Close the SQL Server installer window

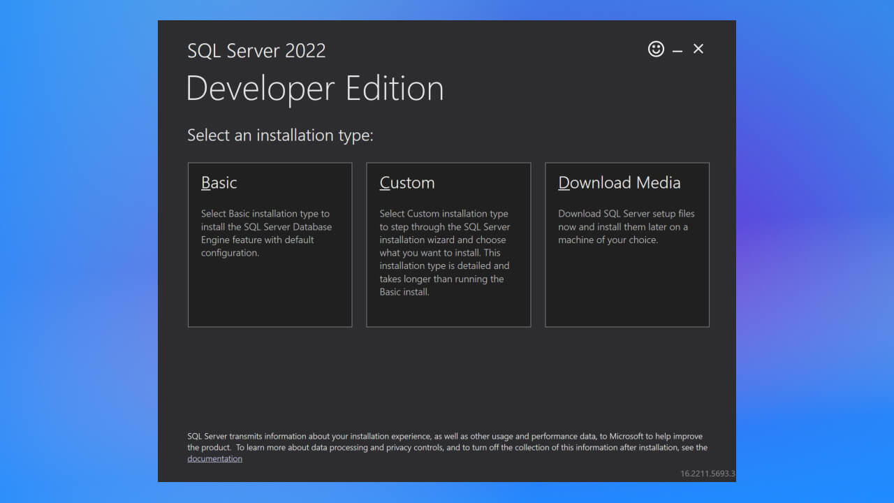(698, 49)
